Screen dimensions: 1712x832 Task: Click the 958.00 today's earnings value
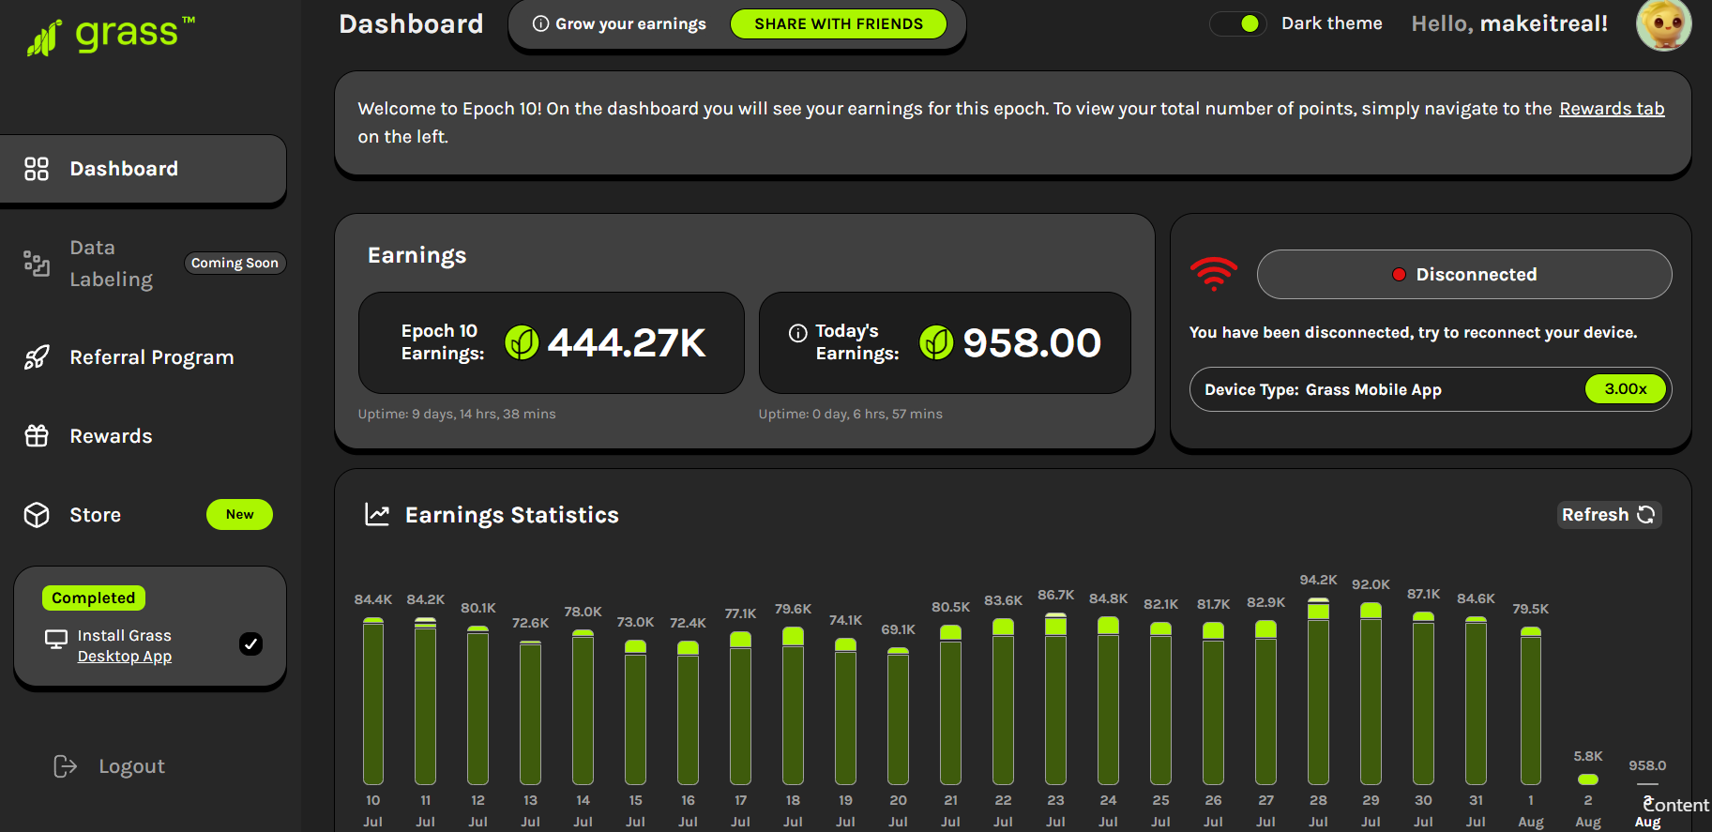[x=1032, y=343]
